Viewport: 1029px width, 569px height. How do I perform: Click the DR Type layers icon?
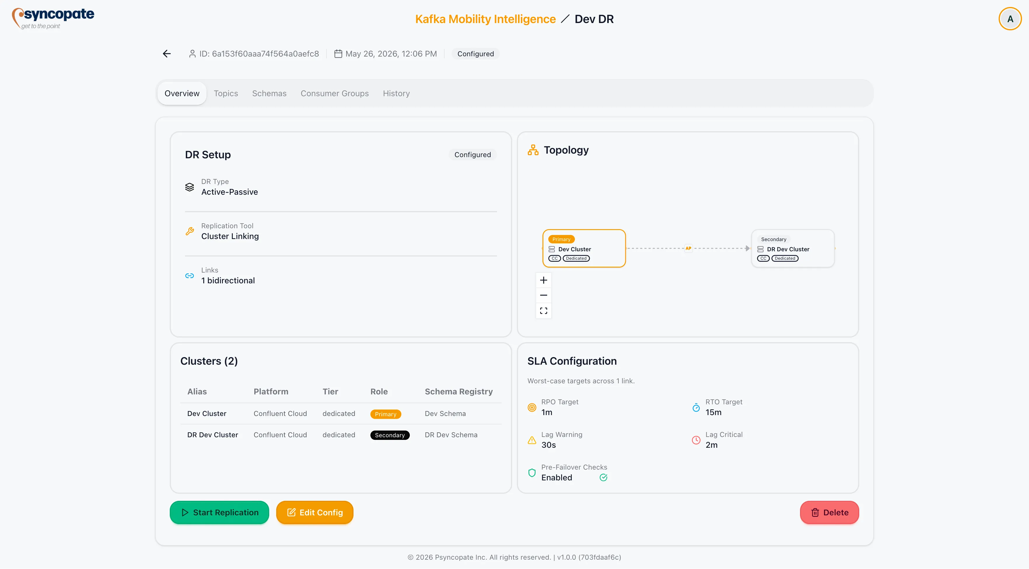[189, 187]
